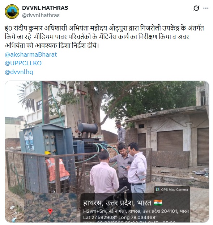213x225 pixels.
Task: Click the worker in orange safety vest
Action: pos(57,169)
